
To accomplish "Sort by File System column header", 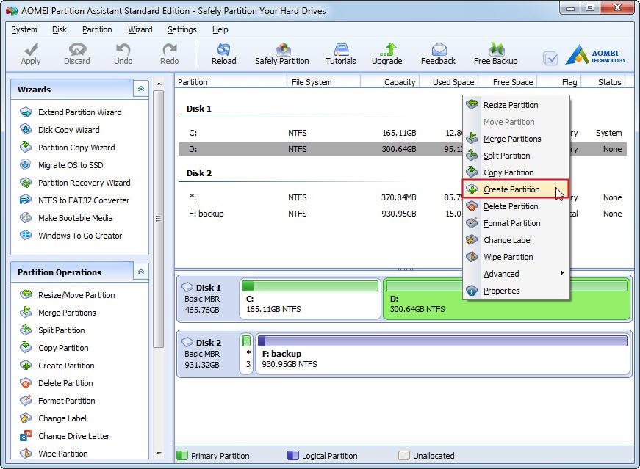I will (323, 82).
